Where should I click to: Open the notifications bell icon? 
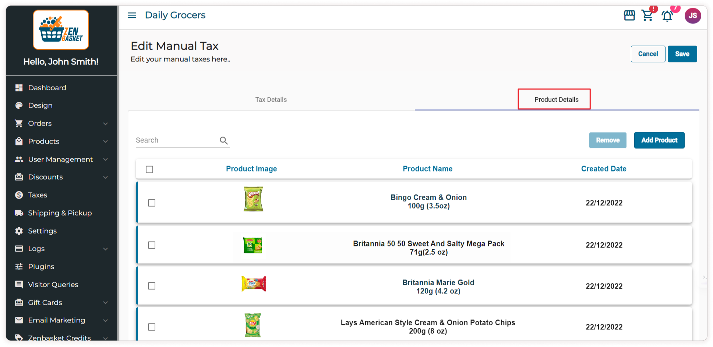pyautogui.click(x=667, y=16)
